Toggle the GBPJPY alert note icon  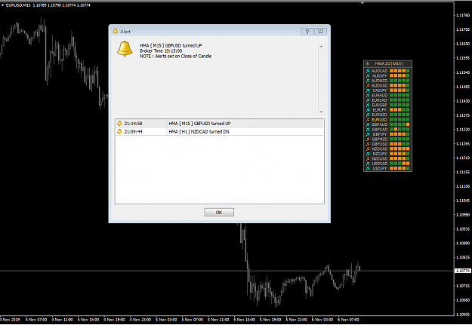click(x=368, y=134)
